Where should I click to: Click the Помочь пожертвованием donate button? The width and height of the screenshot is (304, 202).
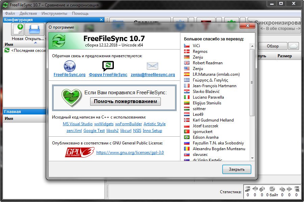click(125, 101)
